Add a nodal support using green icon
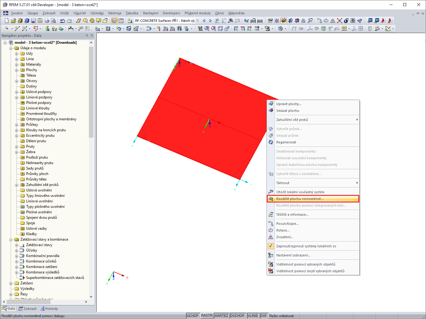Image resolution: width=426 pixels, height=319 pixels. (x=47, y=29)
